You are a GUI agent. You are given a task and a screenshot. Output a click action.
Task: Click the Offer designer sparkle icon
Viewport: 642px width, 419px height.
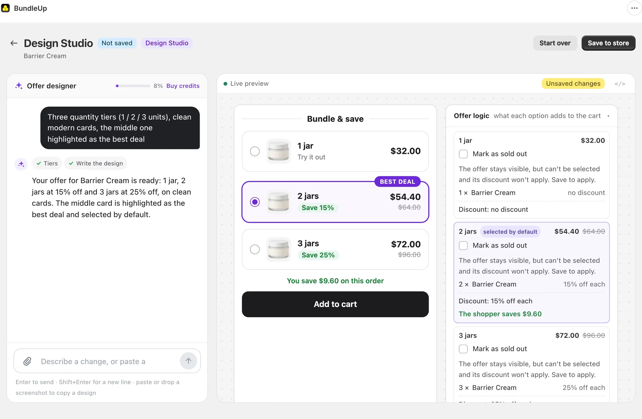(x=19, y=86)
